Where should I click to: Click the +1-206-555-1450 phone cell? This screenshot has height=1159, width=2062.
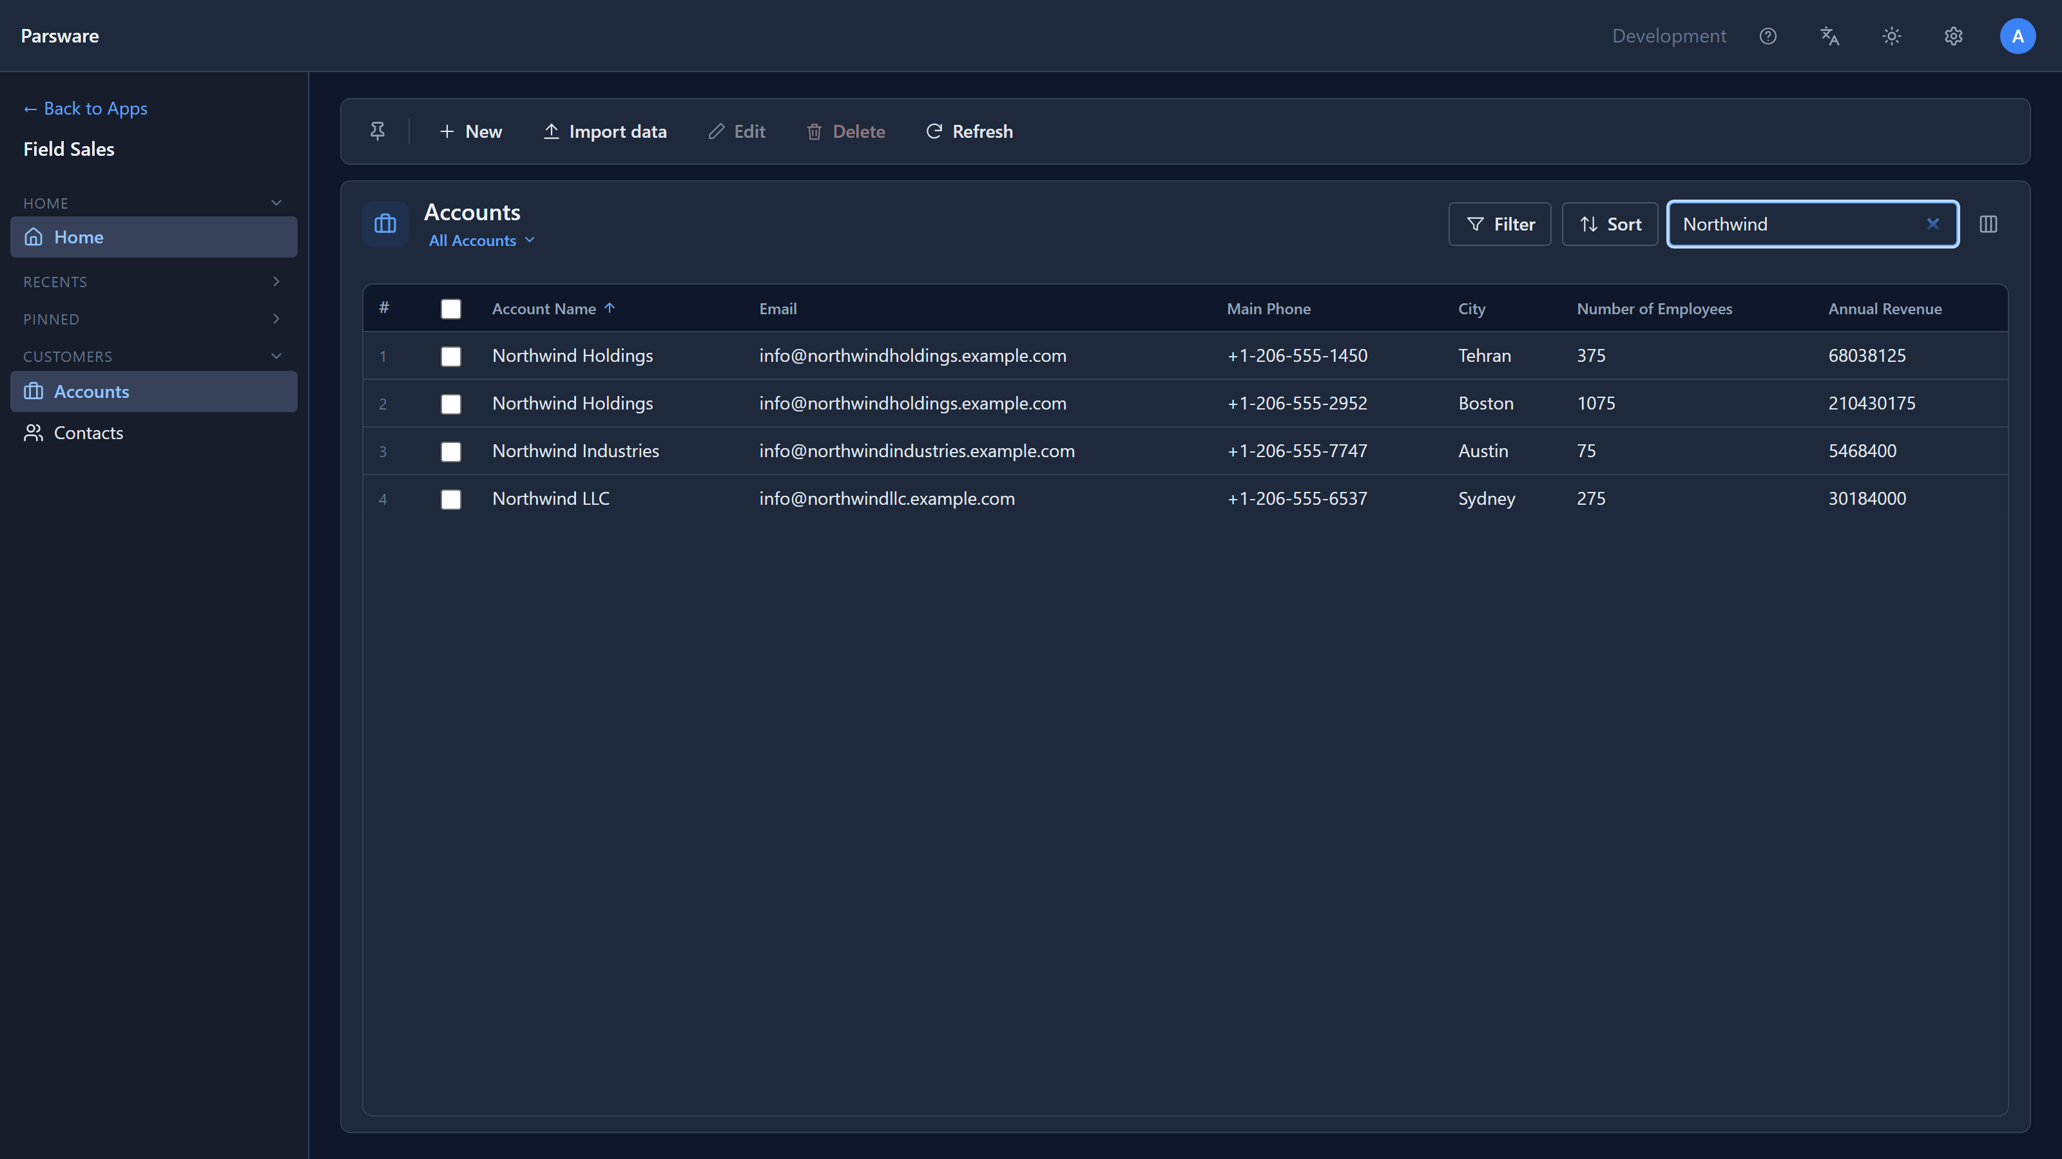tap(1296, 355)
